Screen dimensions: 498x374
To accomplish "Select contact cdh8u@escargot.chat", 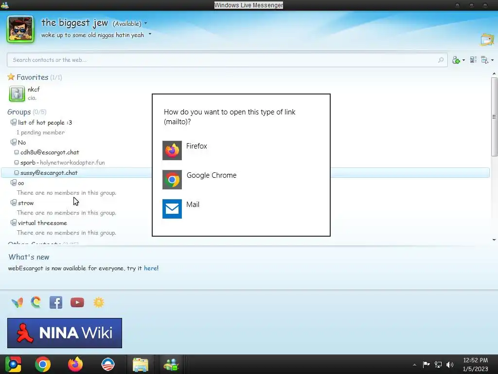I will 50,152.
